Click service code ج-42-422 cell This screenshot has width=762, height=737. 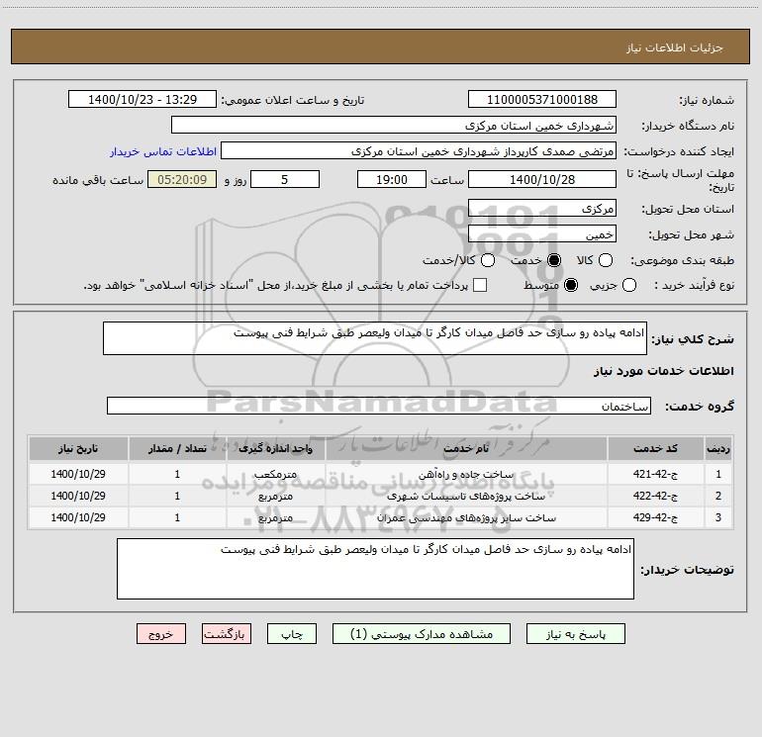pyautogui.click(x=655, y=496)
